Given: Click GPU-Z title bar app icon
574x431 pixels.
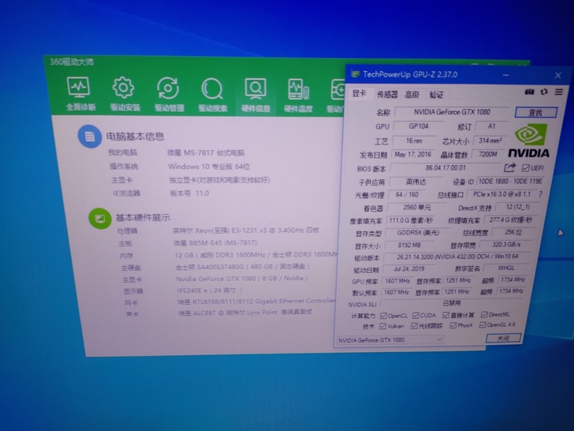Looking at the screenshot, I should click(x=355, y=74).
